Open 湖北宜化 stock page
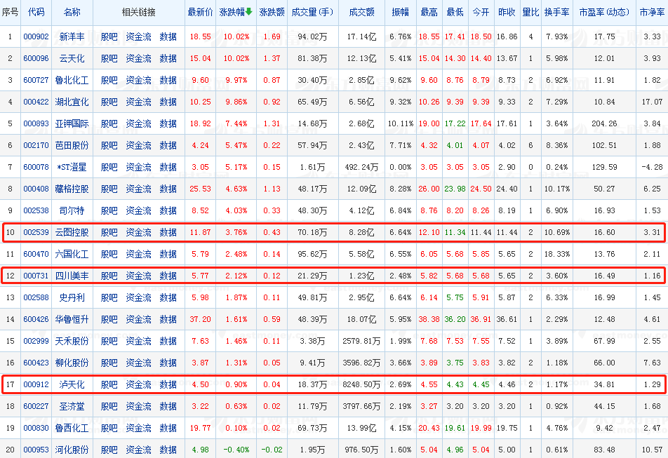The height and width of the screenshot is (458, 668). coord(72,102)
